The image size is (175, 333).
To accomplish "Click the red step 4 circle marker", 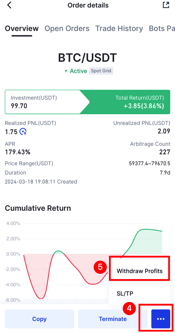I will [x=129, y=308].
